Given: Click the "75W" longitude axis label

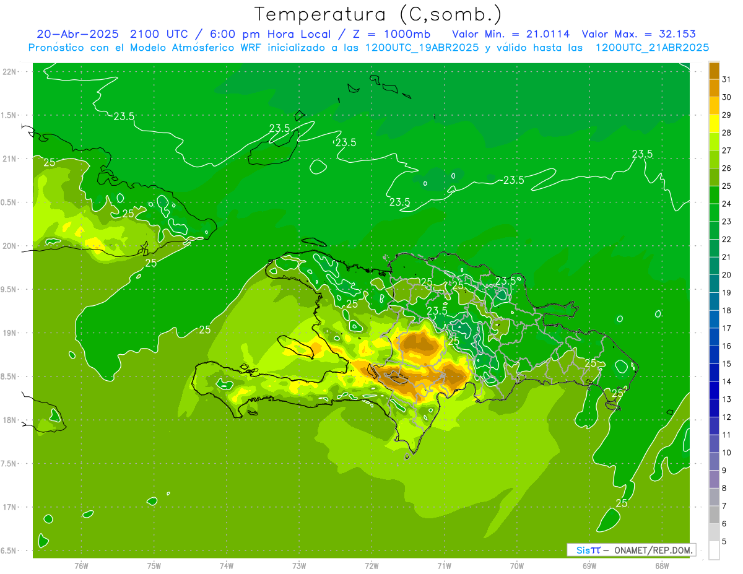Looking at the screenshot, I should click(x=154, y=566).
